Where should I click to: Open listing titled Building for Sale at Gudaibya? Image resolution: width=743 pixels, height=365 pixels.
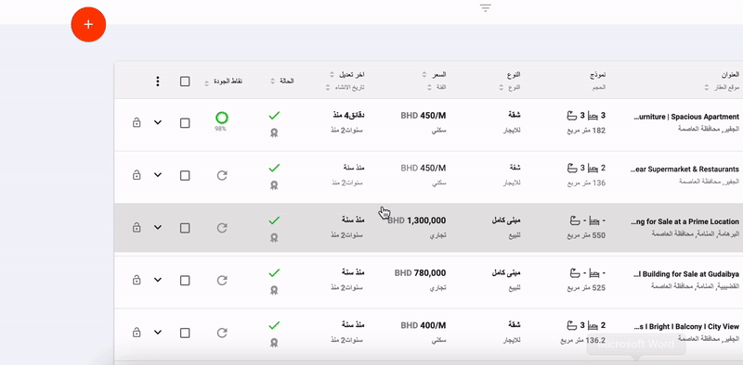point(685,273)
